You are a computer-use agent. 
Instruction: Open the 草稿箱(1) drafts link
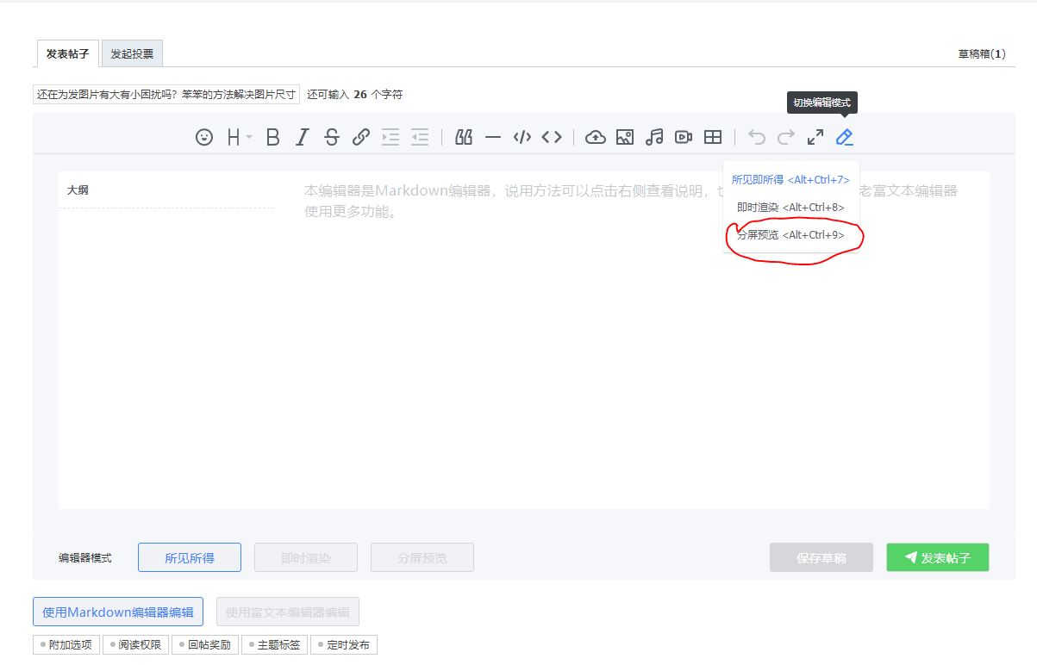pyautogui.click(x=981, y=53)
